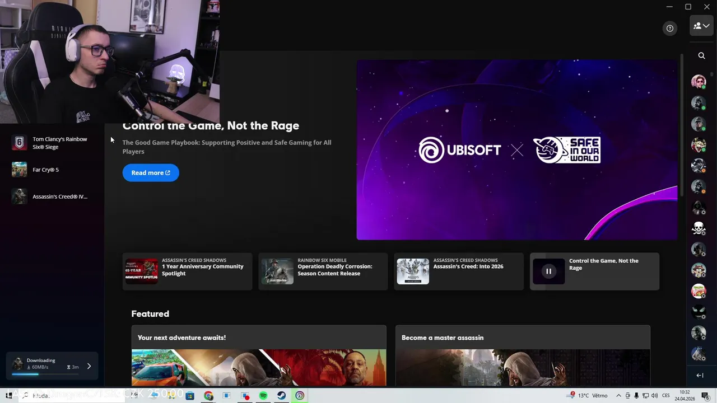Open Steam from the taskbar

pos(281,396)
